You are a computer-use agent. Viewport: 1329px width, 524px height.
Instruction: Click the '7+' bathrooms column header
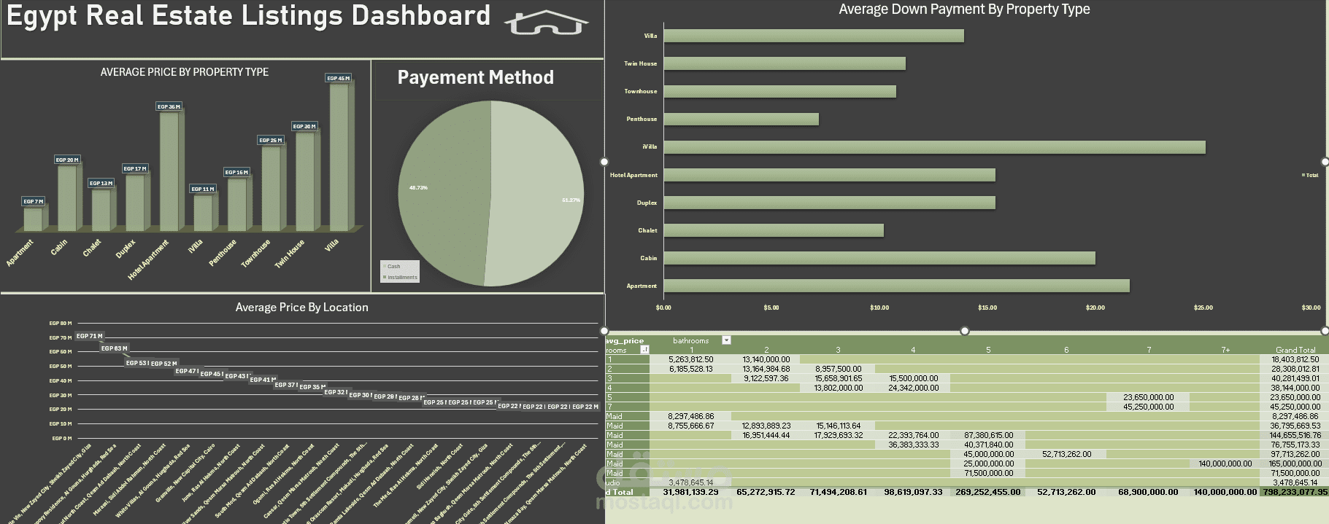pos(1225,350)
